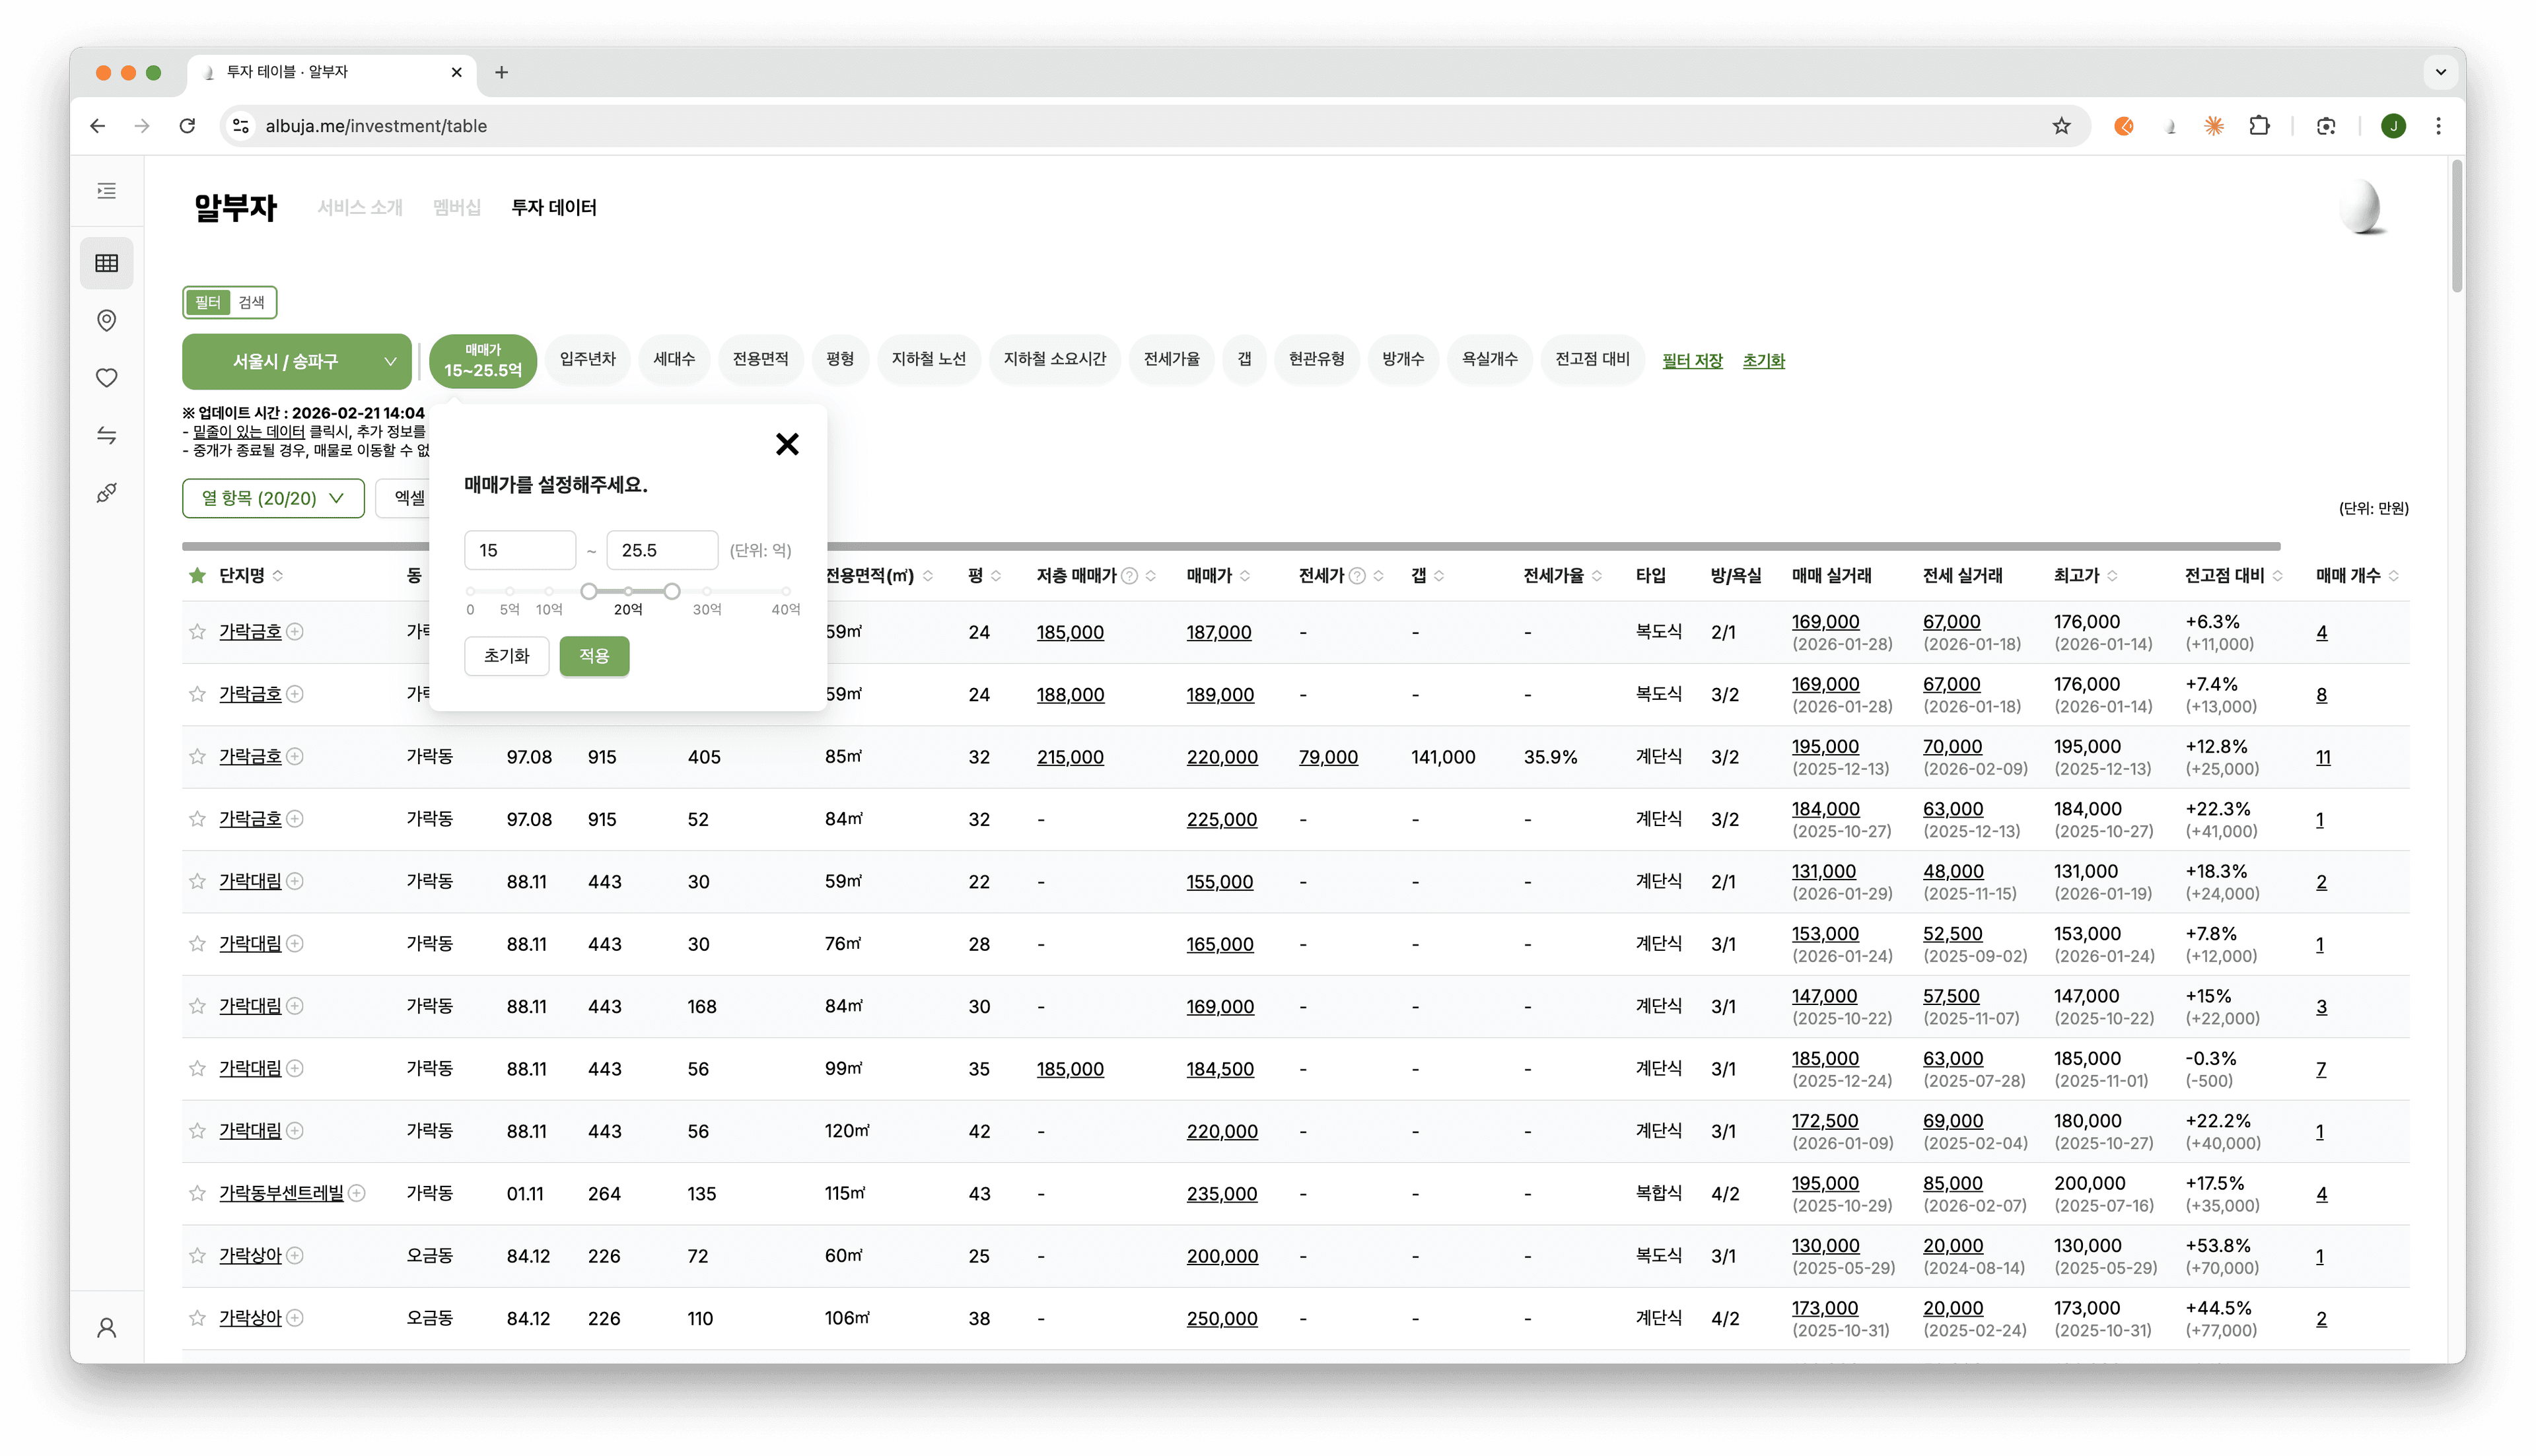
Task: Click the info icon beside 전세가 header
Action: (1357, 576)
